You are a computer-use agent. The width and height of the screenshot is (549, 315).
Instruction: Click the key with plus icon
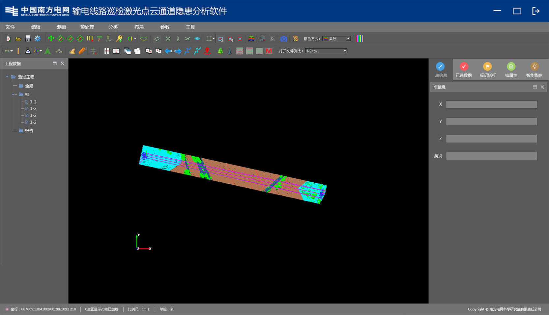119,39
